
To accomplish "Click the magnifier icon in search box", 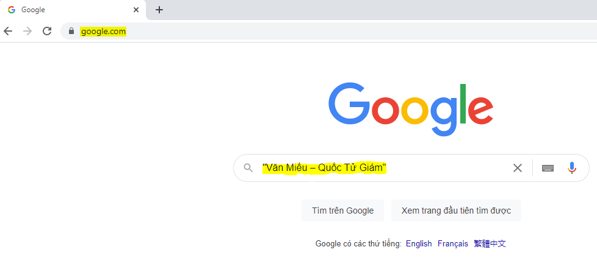I will (248, 168).
